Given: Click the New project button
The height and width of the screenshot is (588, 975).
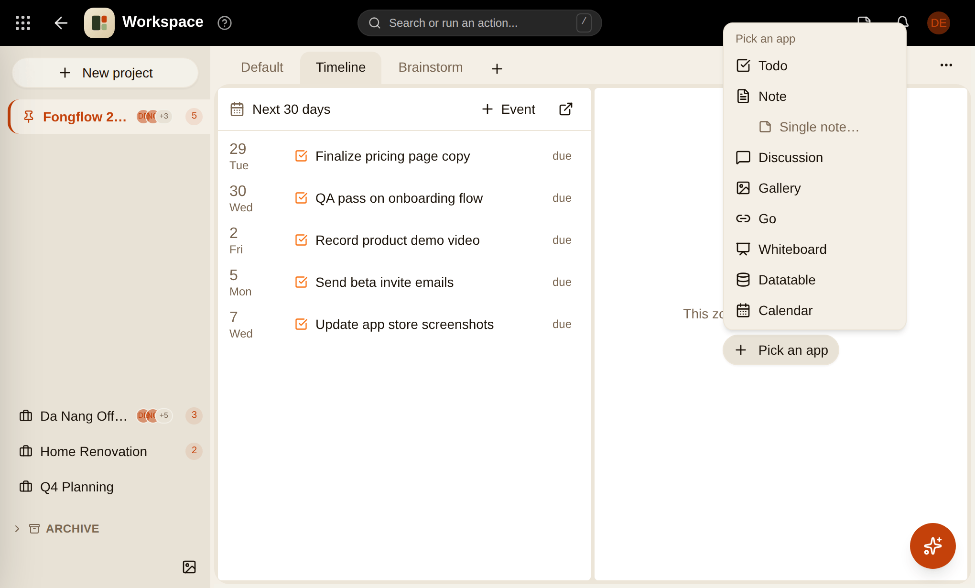Looking at the screenshot, I should pos(105,73).
